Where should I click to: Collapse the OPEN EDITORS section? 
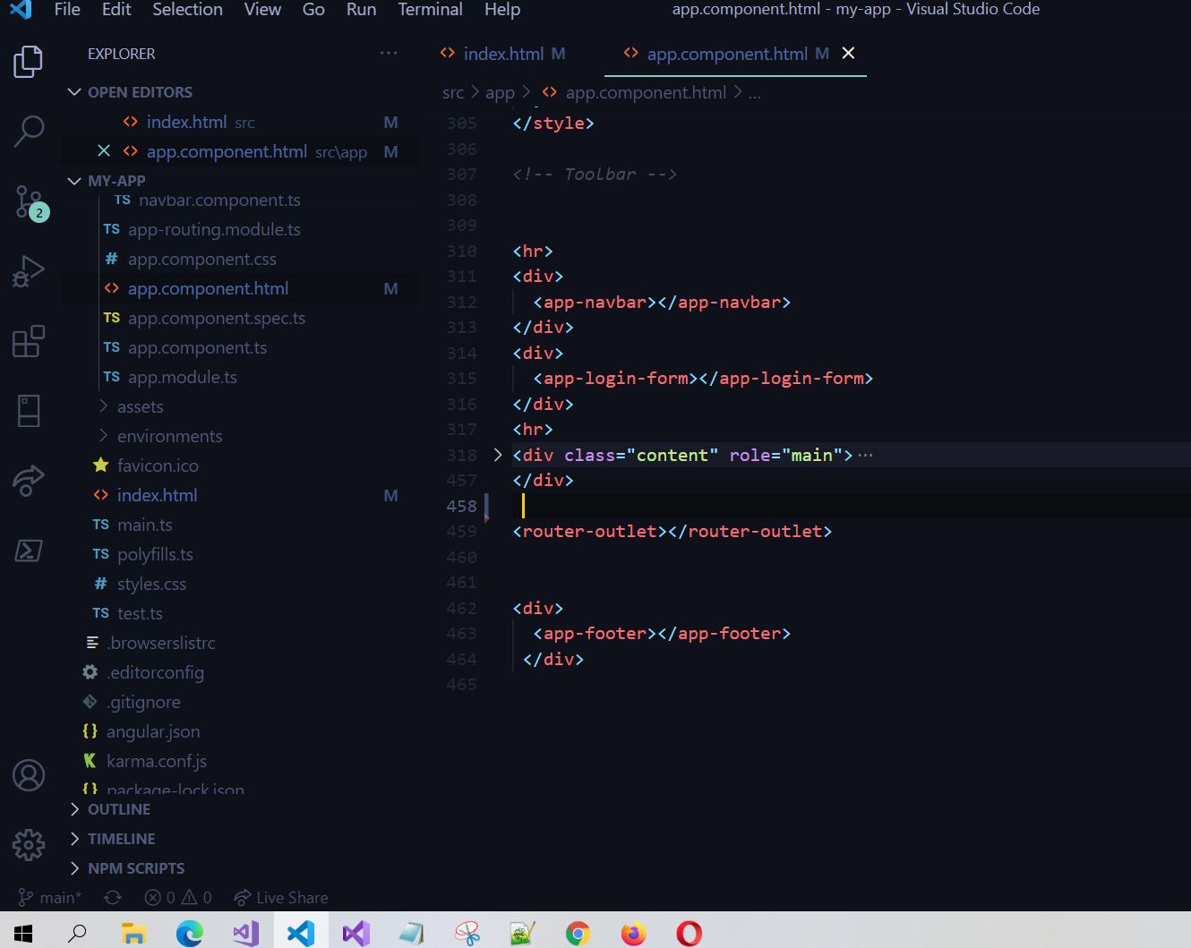[x=74, y=91]
